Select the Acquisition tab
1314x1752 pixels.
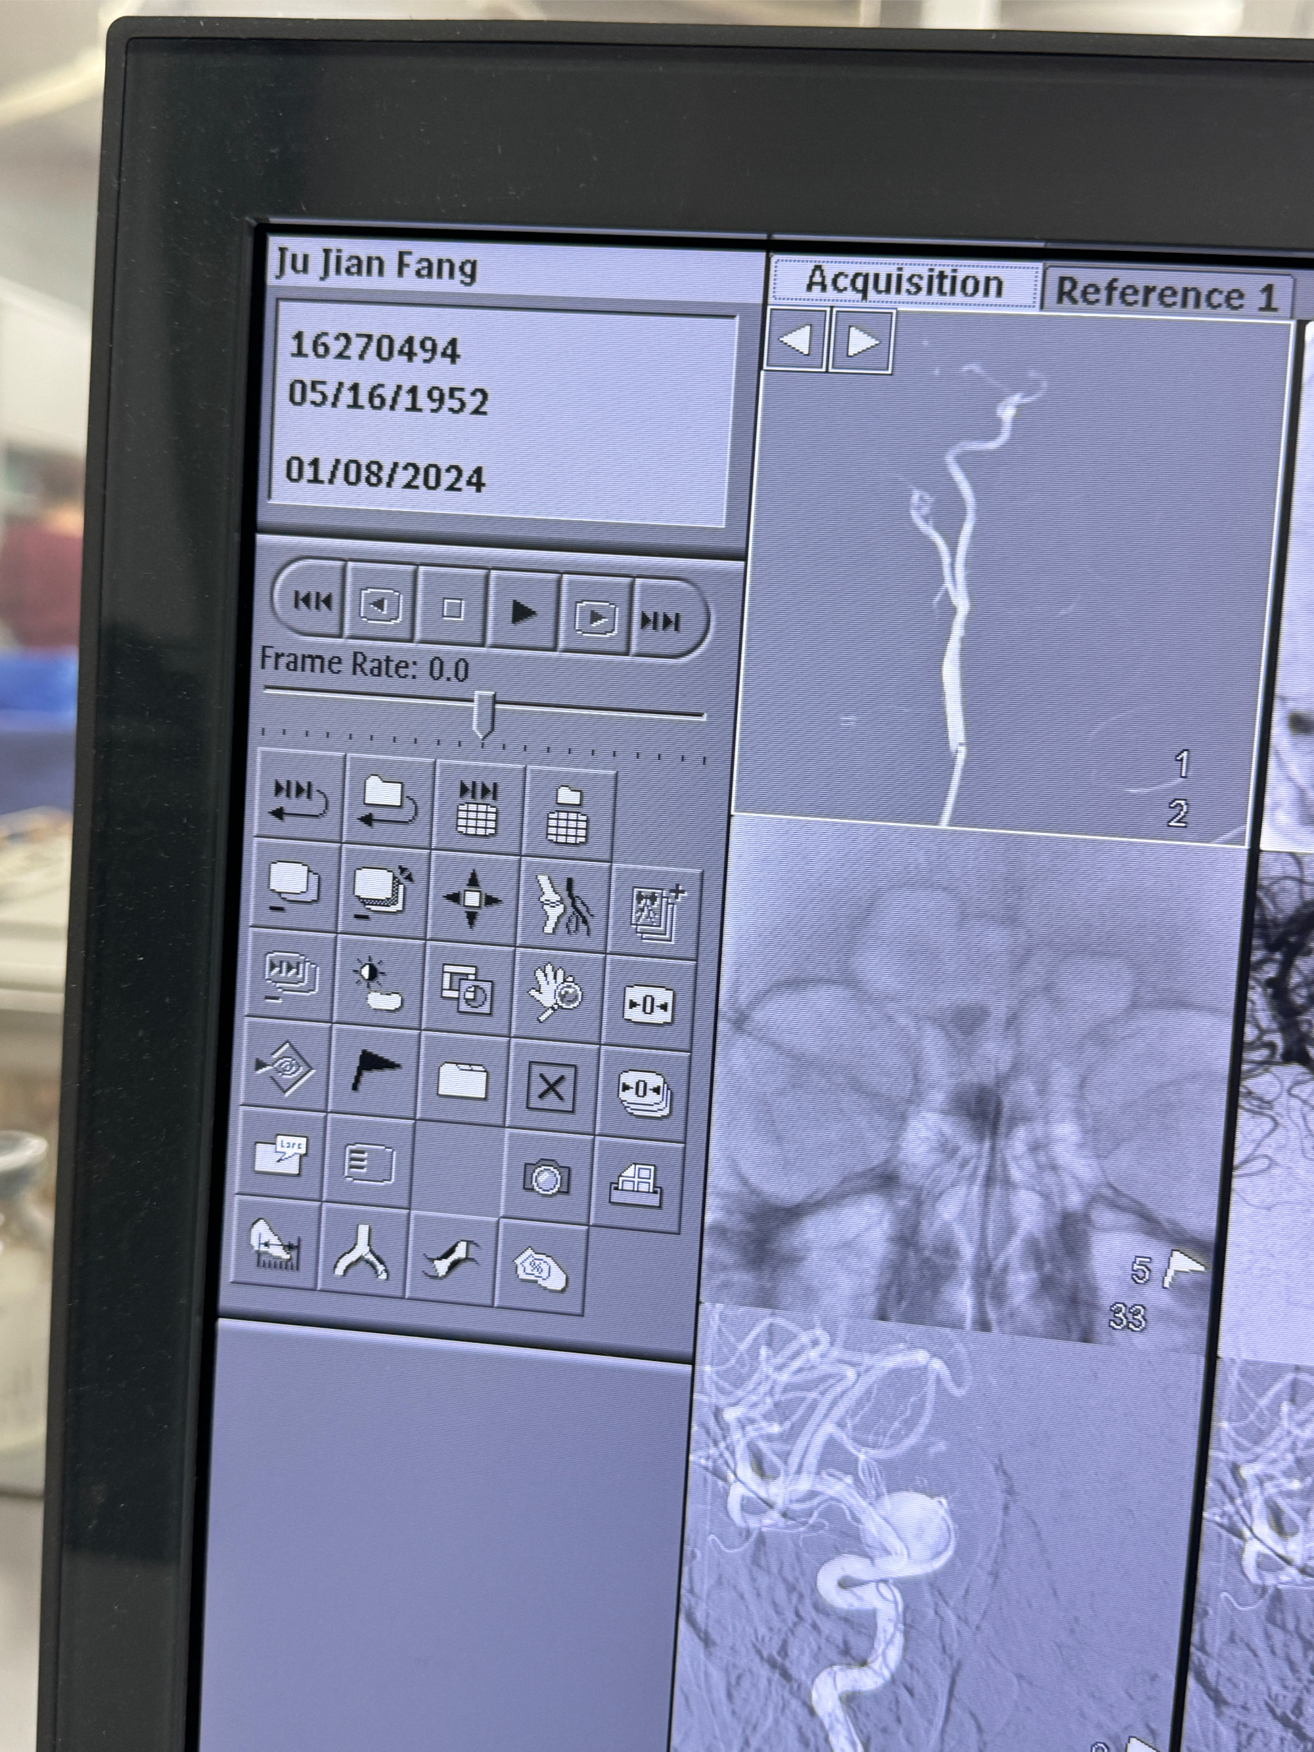tap(905, 282)
